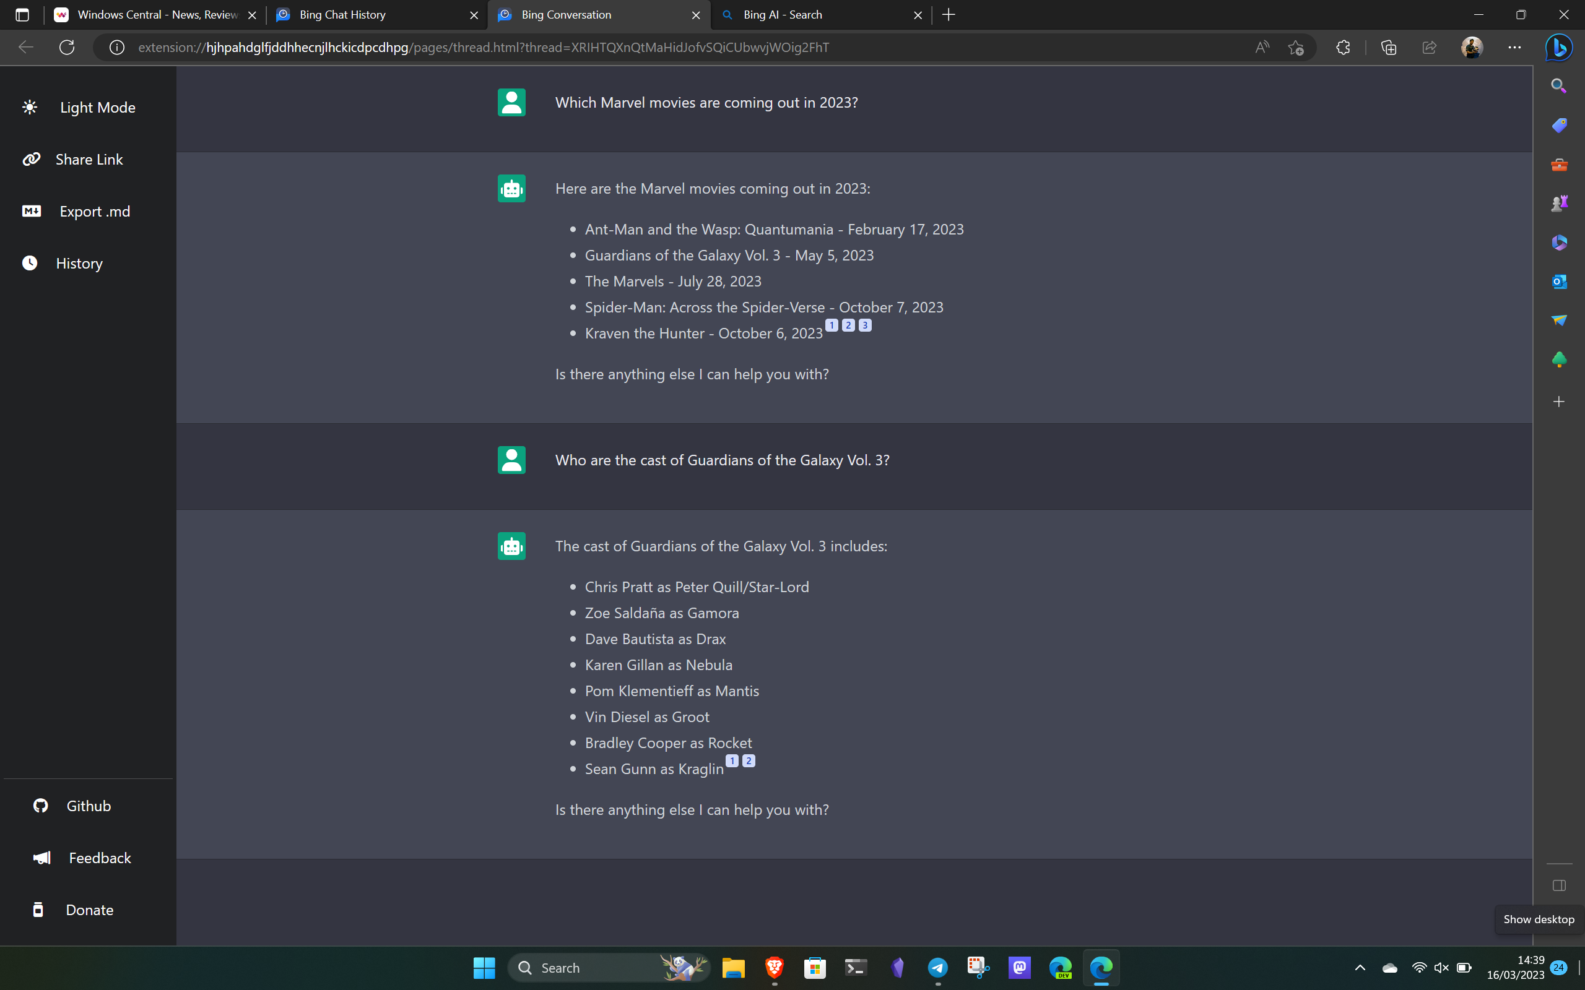Open the browser extensions menu icon
The image size is (1585, 990).
(1343, 47)
